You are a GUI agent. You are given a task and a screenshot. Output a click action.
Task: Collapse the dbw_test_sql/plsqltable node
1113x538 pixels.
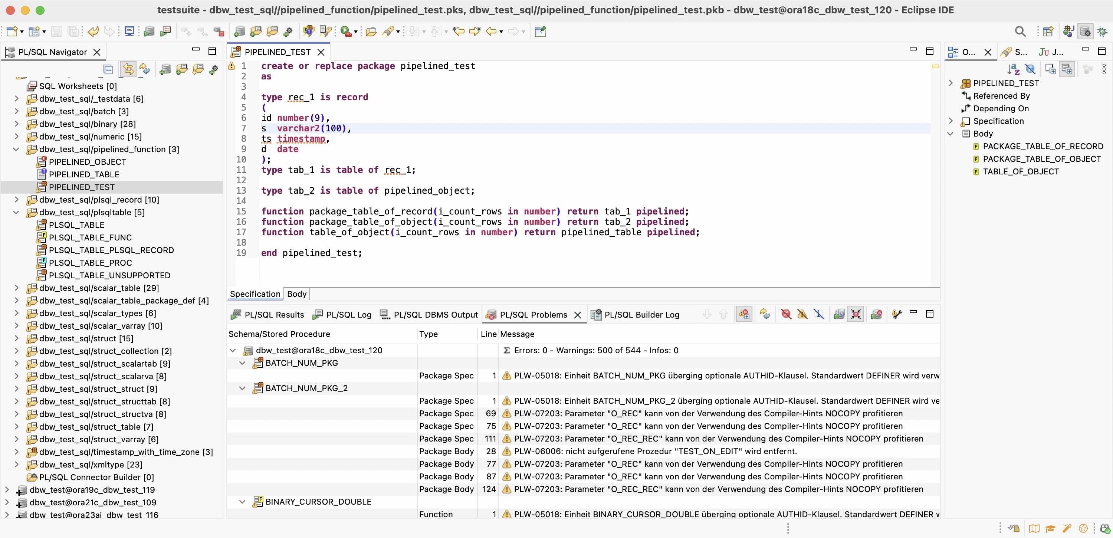tap(16, 212)
